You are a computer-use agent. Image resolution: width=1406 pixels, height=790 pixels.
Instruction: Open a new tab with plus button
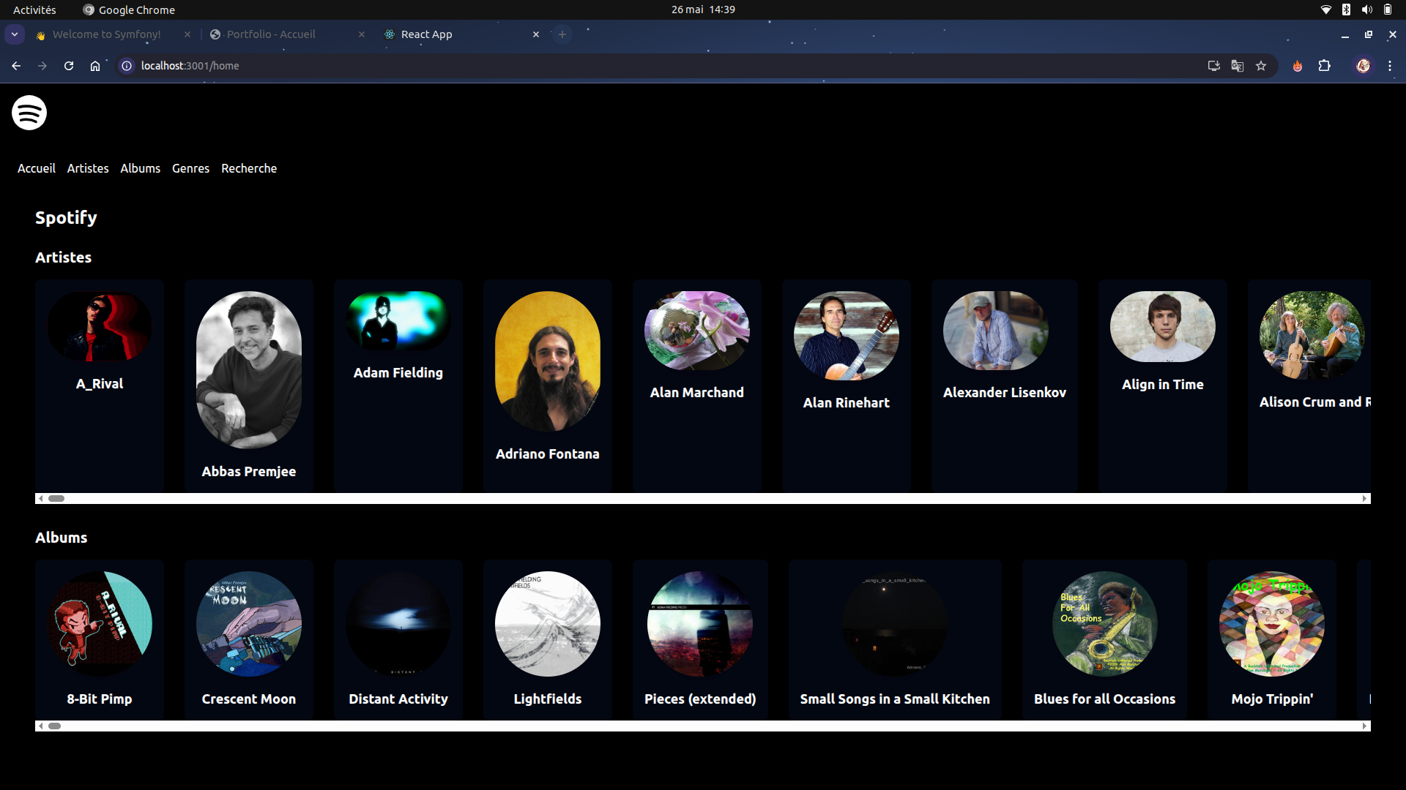[562, 34]
